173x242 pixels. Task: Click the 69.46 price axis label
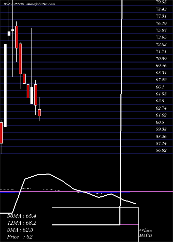click(x=162, y=66)
